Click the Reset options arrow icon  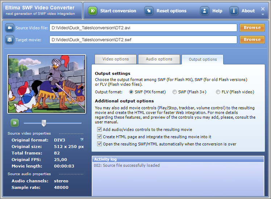[x=149, y=11]
